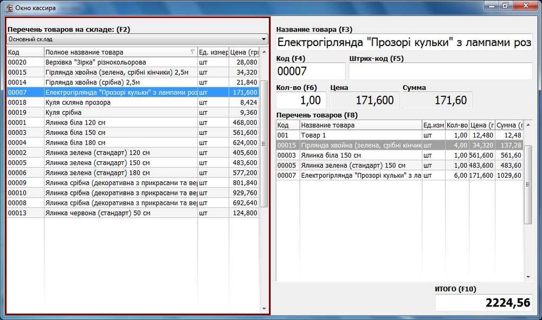The width and height of the screenshot is (542, 320).
Task: Select receipt row Товар 1
Action: (x=399, y=135)
